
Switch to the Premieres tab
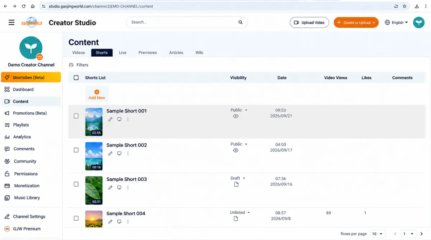tap(148, 53)
